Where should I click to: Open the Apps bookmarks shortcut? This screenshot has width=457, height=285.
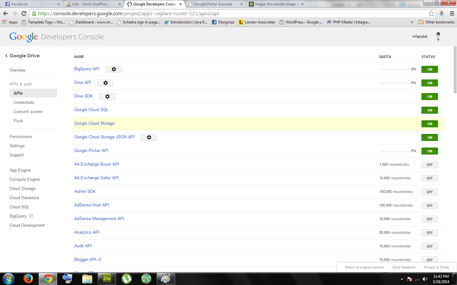(x=10, y=22)
